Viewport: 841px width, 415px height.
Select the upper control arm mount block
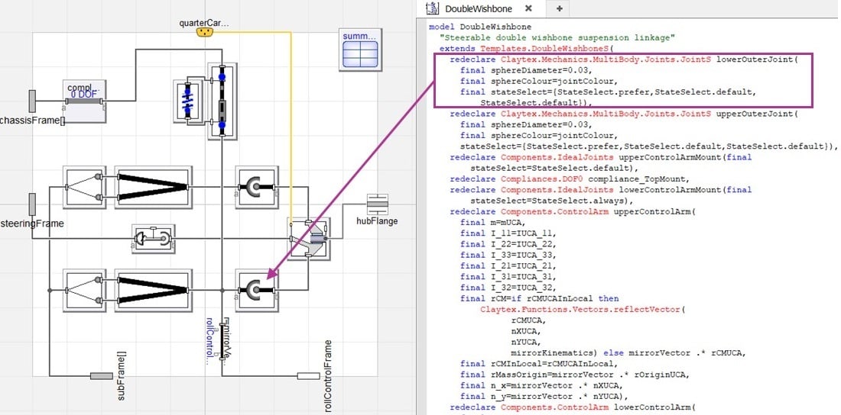pyautogui.click(x=84, y=187)
